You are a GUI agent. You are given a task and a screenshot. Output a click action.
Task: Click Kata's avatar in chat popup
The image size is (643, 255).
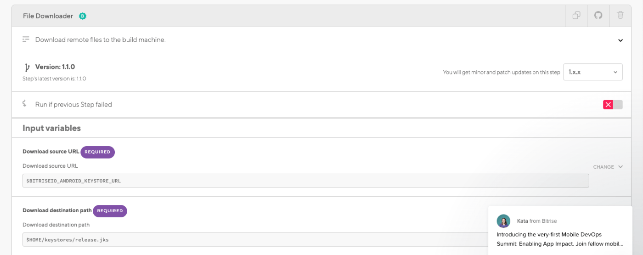tap(503, 221)
